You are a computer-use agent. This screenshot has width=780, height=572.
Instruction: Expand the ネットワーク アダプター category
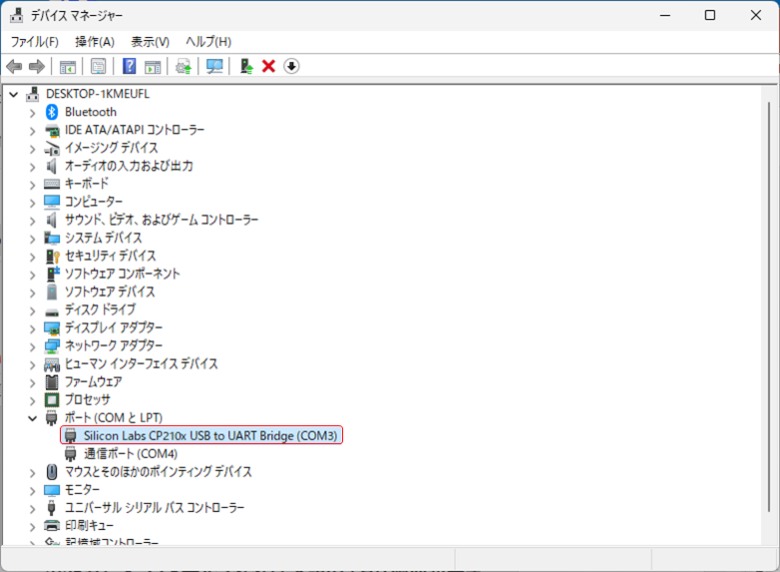pyautogui.click(x=32, y=345)
